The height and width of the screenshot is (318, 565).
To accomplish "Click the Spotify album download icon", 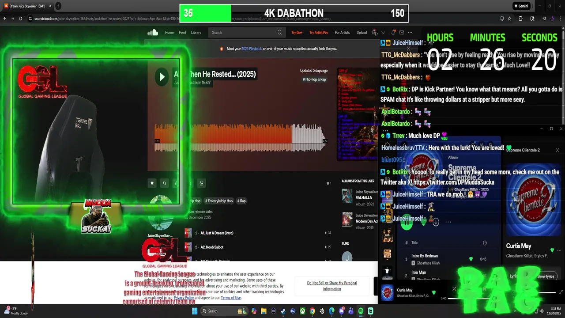I will 436,222.
